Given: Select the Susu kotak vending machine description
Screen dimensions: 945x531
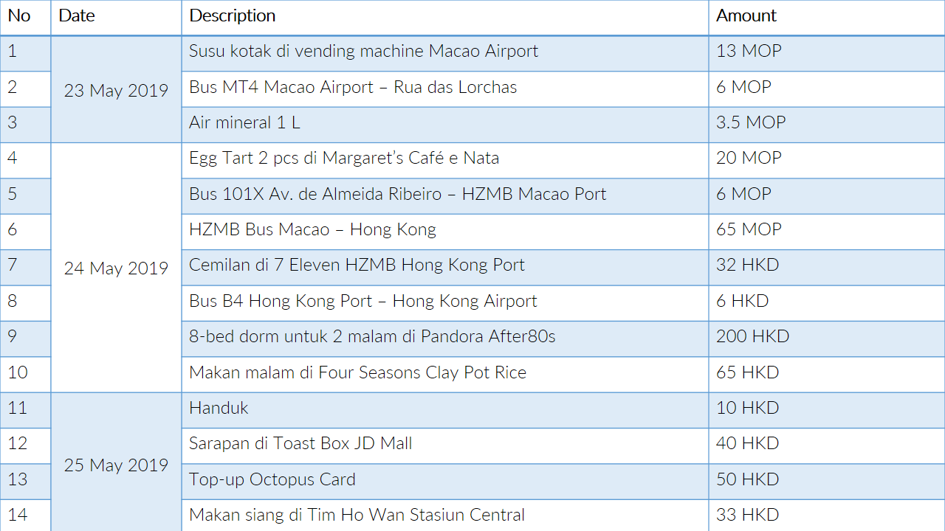Looking at the screenshot, I should [363, 52].
